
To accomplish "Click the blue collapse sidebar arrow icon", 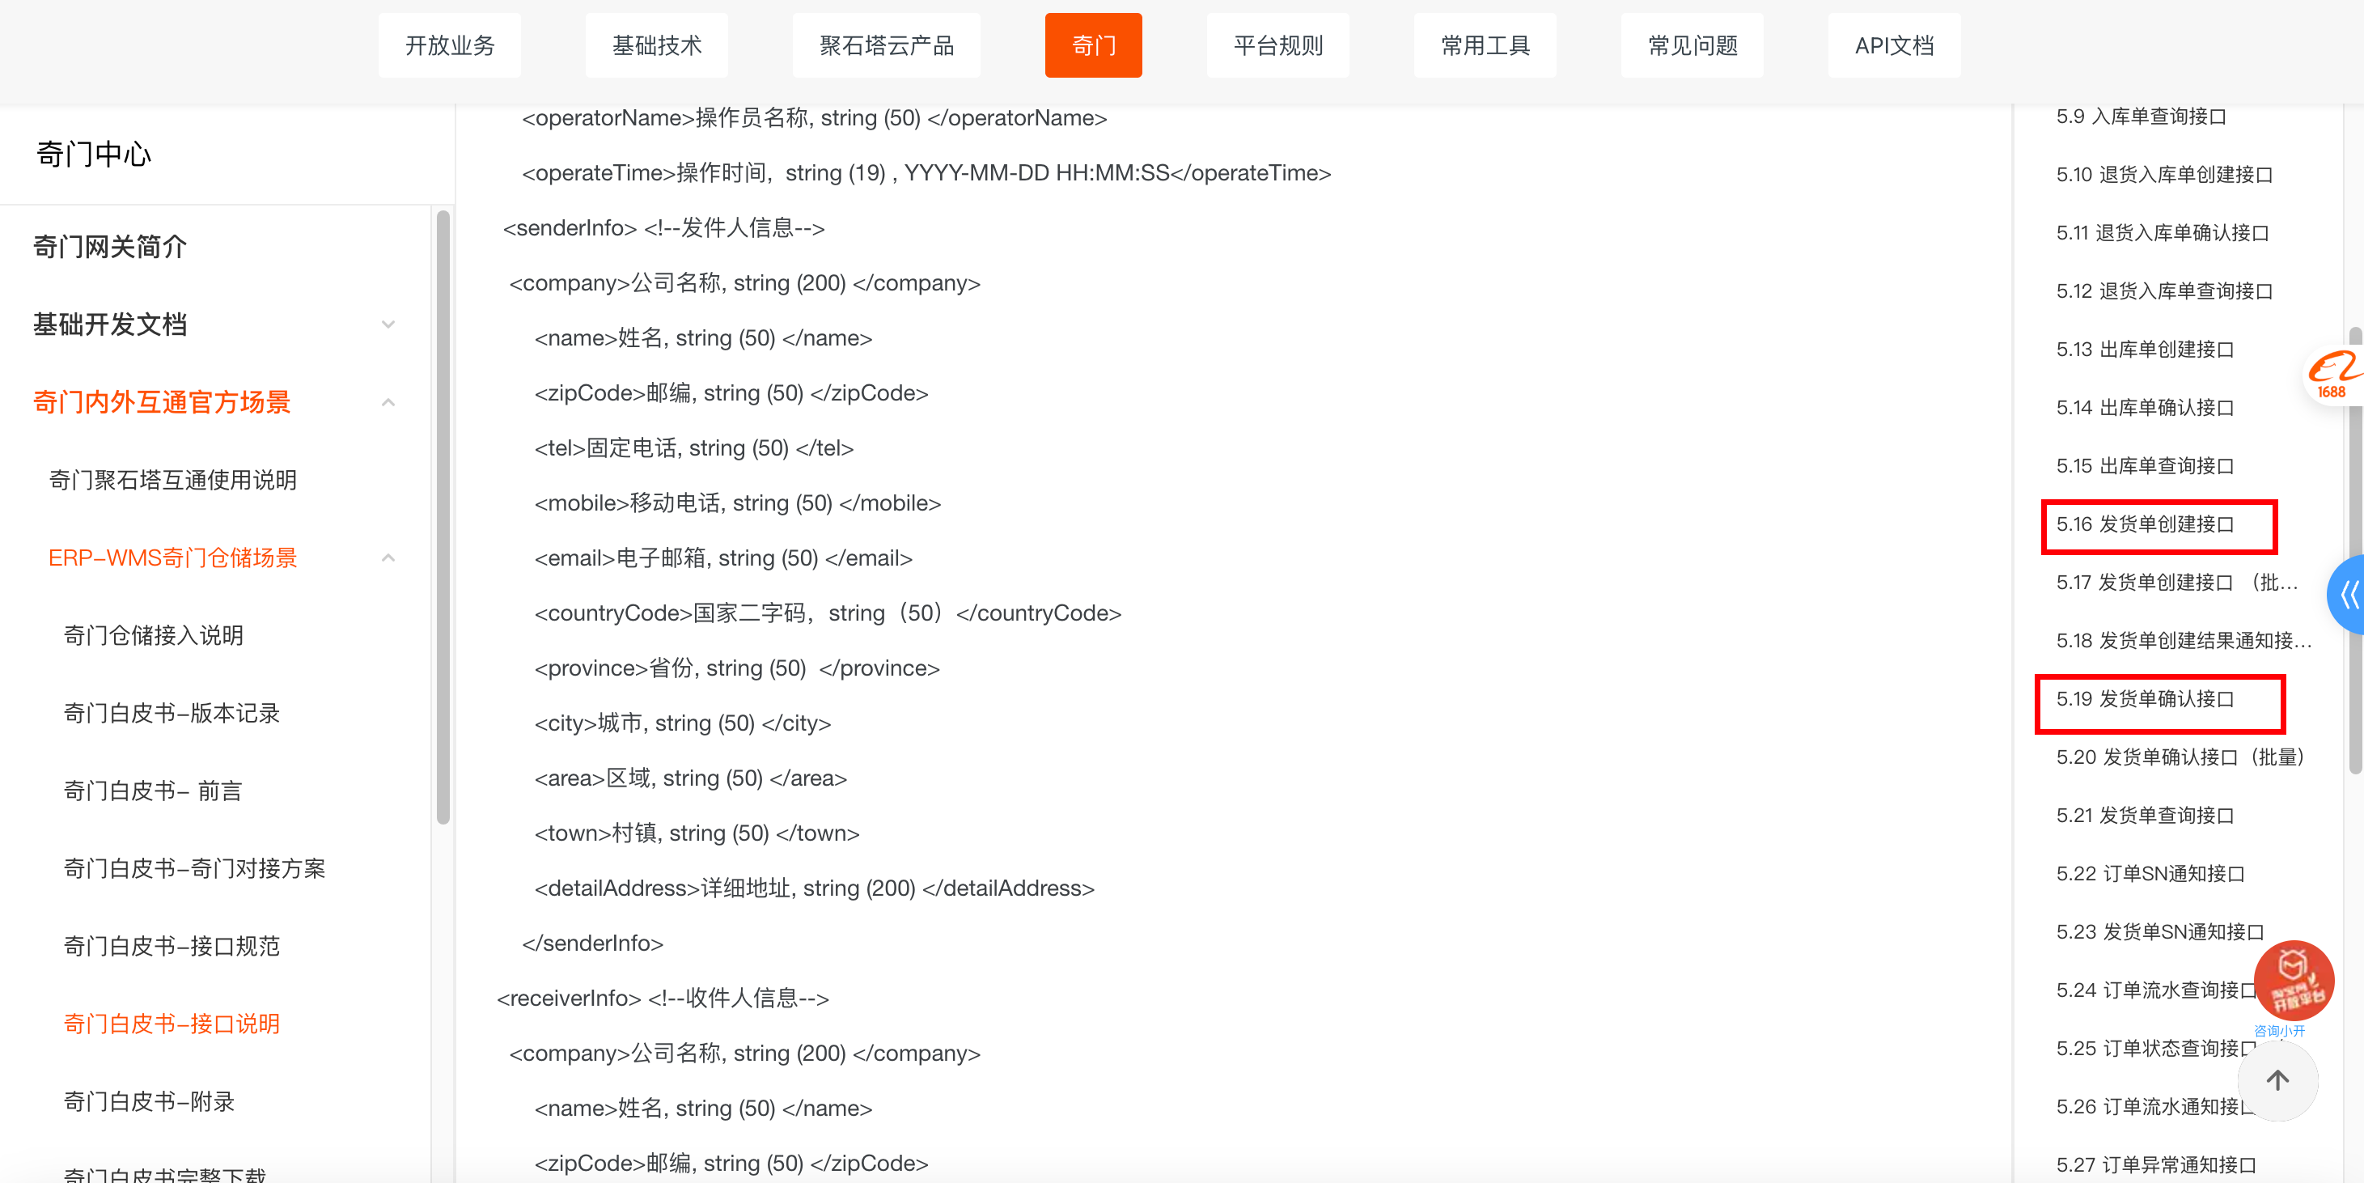I will tap(2348, 595).
